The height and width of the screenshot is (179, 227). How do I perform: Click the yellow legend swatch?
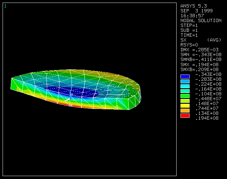[185, 106]
